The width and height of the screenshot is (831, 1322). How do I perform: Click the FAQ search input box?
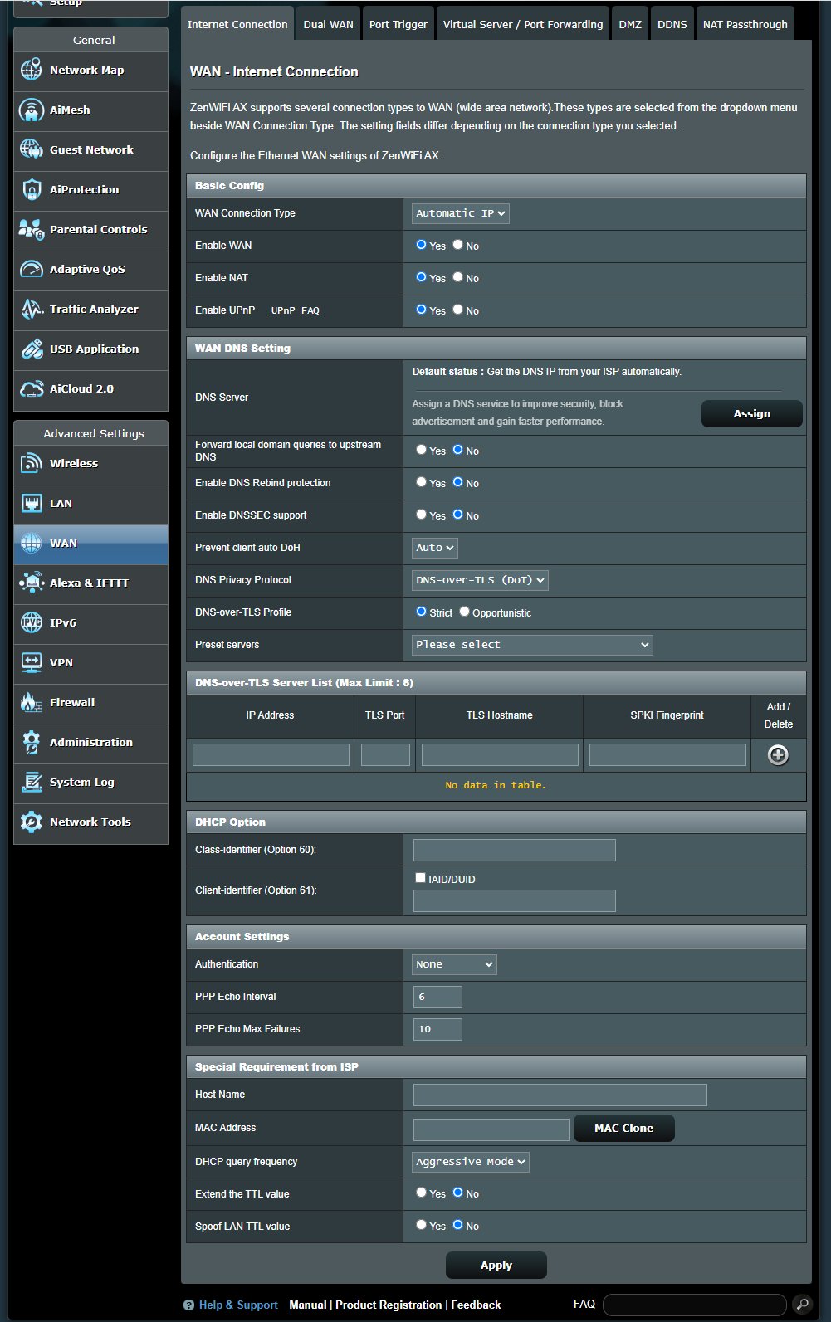[x=695, y=1305]
